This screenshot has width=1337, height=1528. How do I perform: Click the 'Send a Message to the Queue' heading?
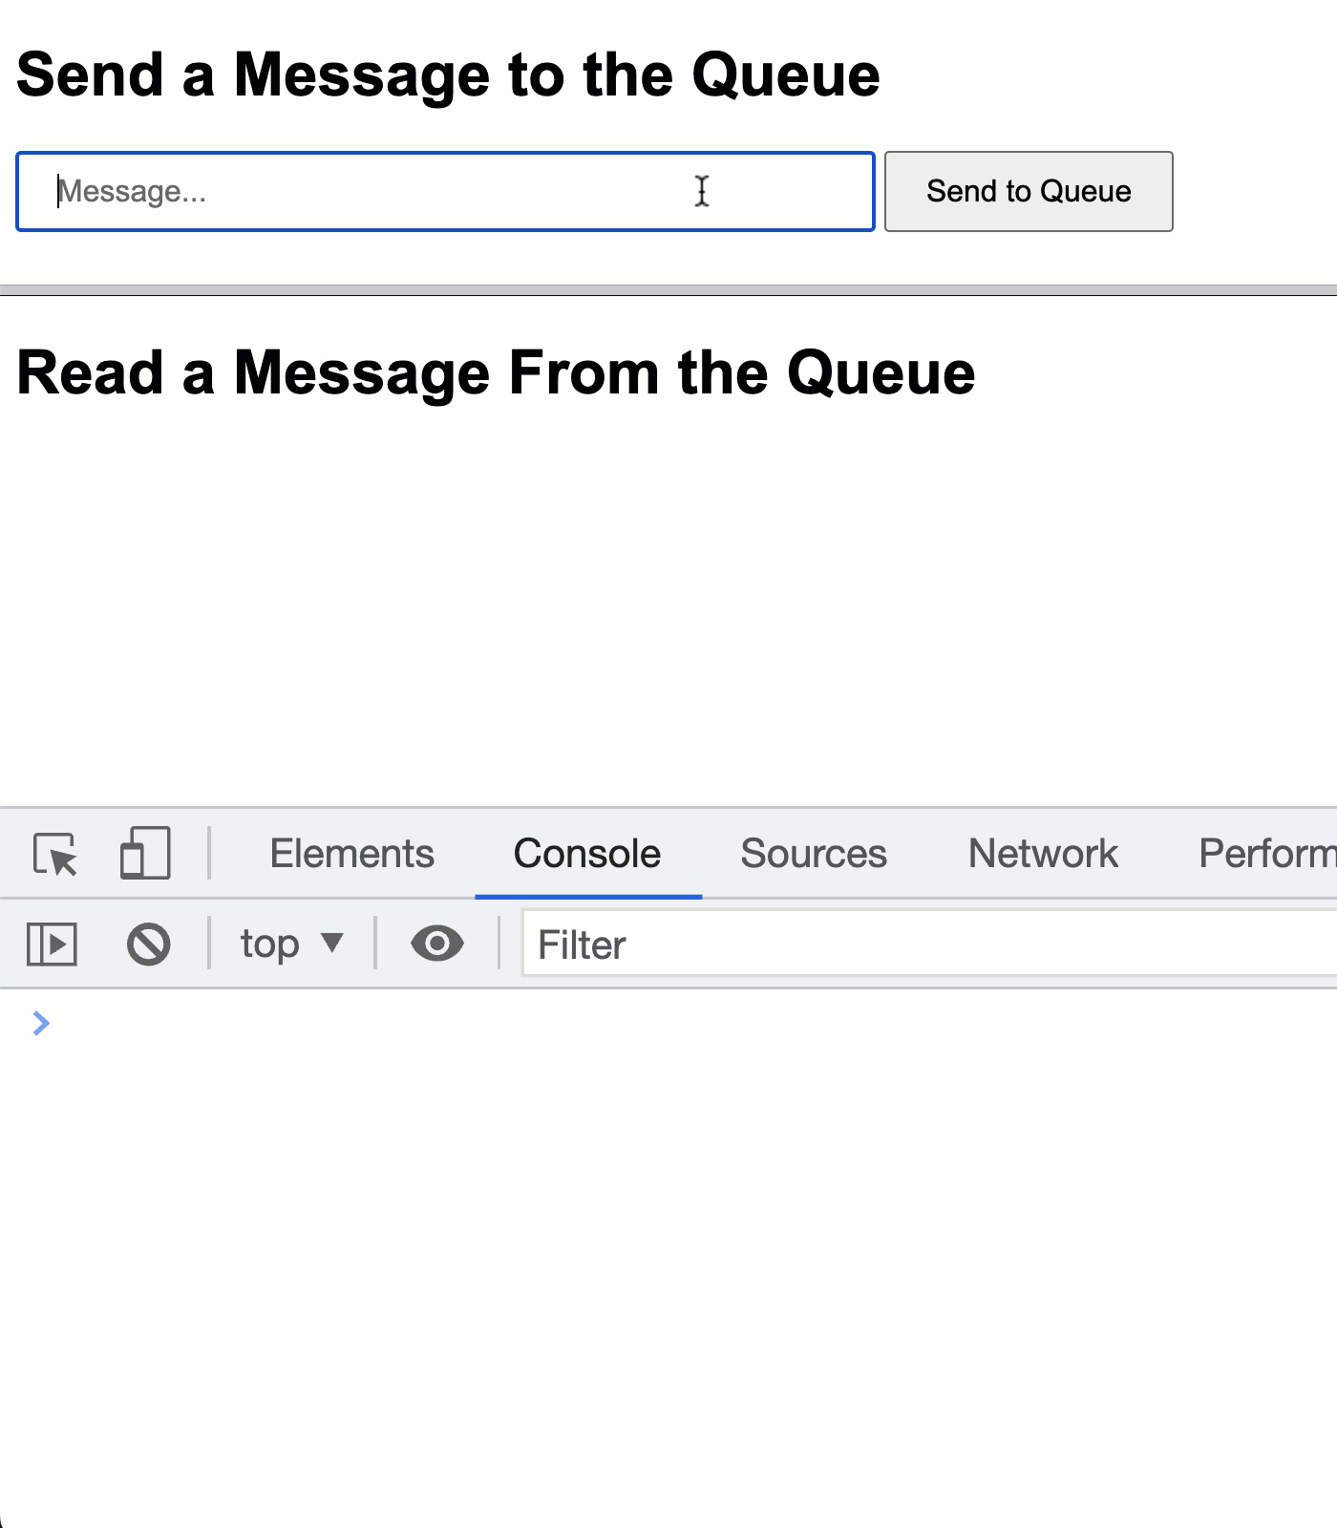pyautogui.click(x=448, y=75)
